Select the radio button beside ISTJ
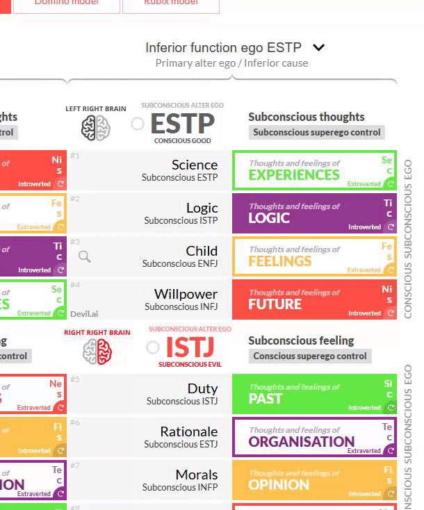This screenshot has width=424, height=510. coord(153,347)
